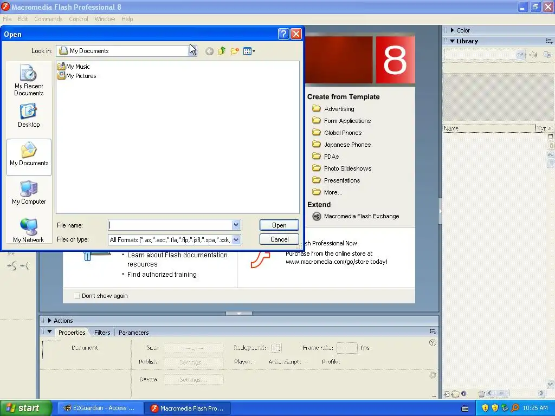Collapse the Library panel

coord(452,41)
